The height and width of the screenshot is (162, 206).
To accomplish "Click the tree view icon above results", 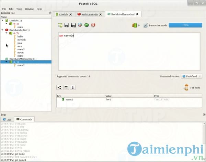I will pyautogui.click(x=59, y=87).
